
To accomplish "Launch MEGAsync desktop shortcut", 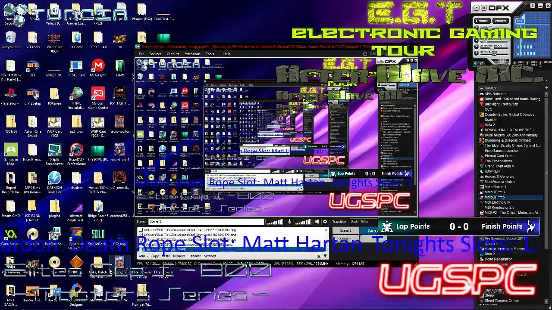I will click(98, 68).
